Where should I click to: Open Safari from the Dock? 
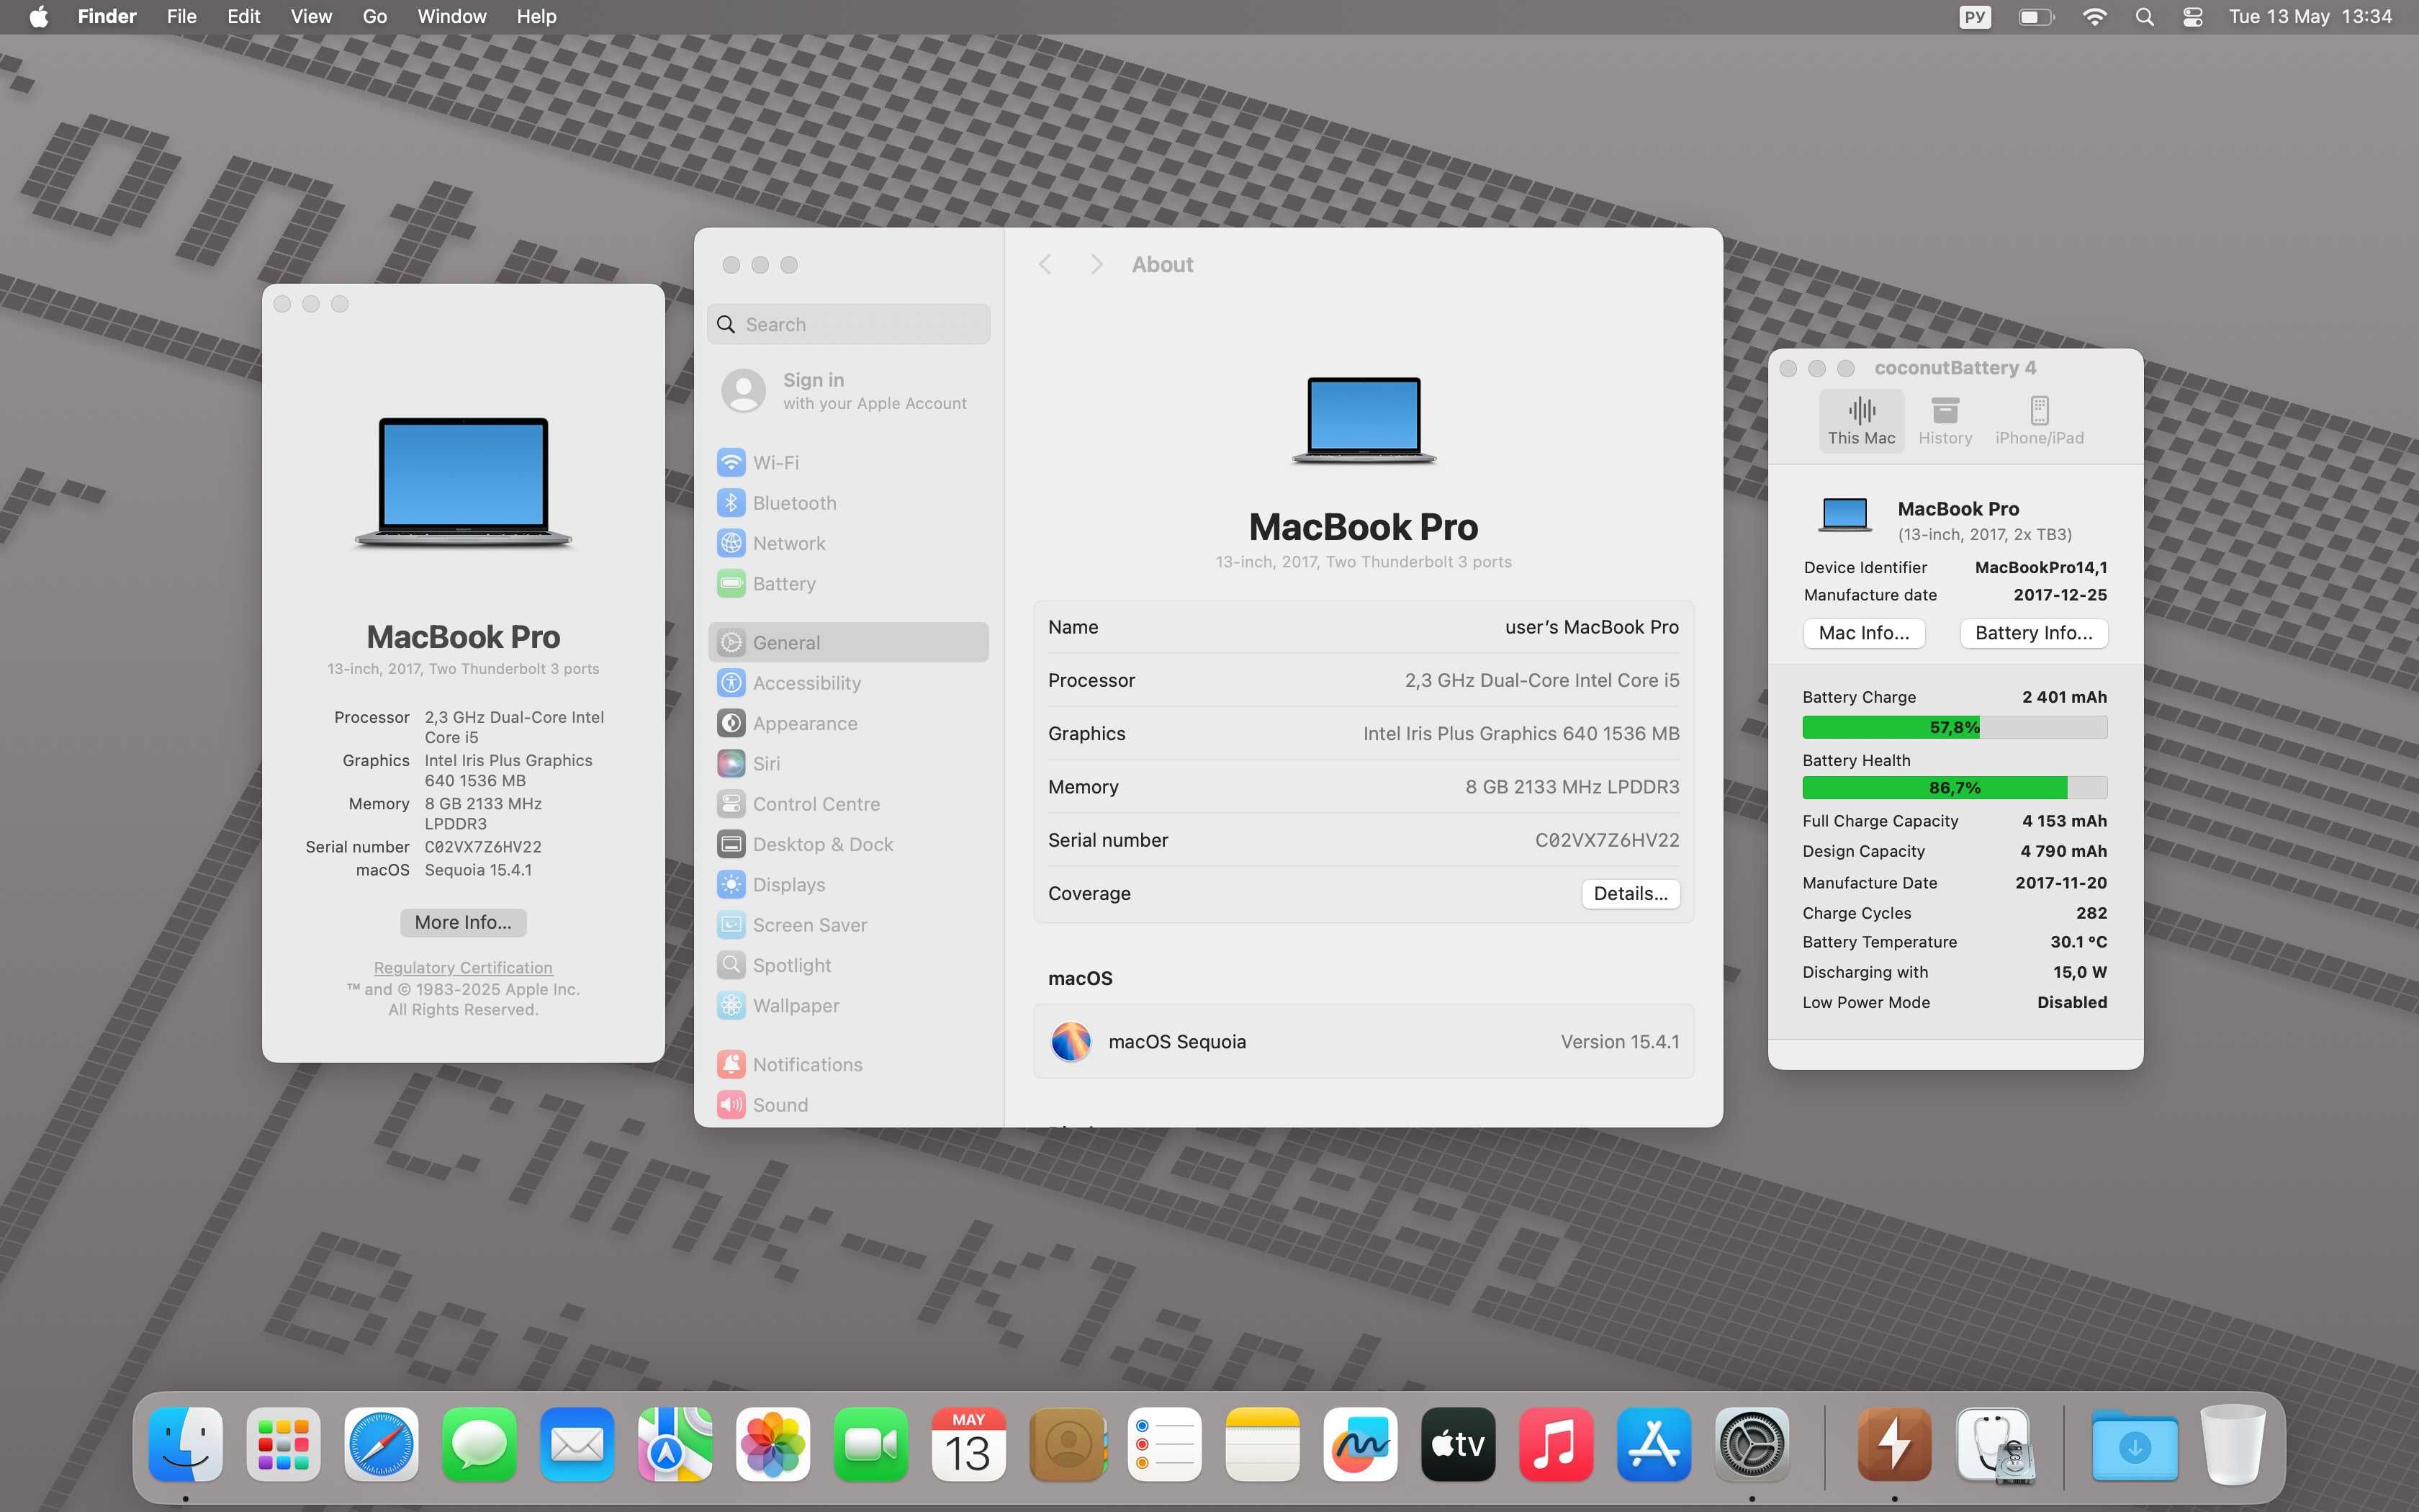pyautogui.click(x=382, y=1444)
